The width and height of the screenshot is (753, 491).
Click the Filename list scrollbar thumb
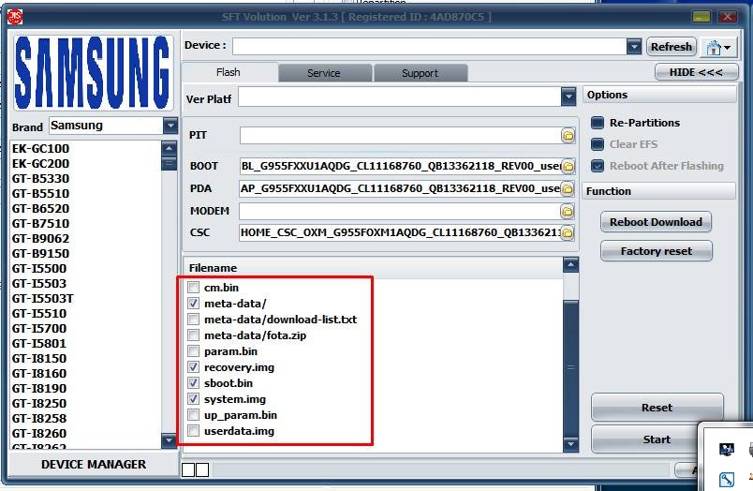570,367
